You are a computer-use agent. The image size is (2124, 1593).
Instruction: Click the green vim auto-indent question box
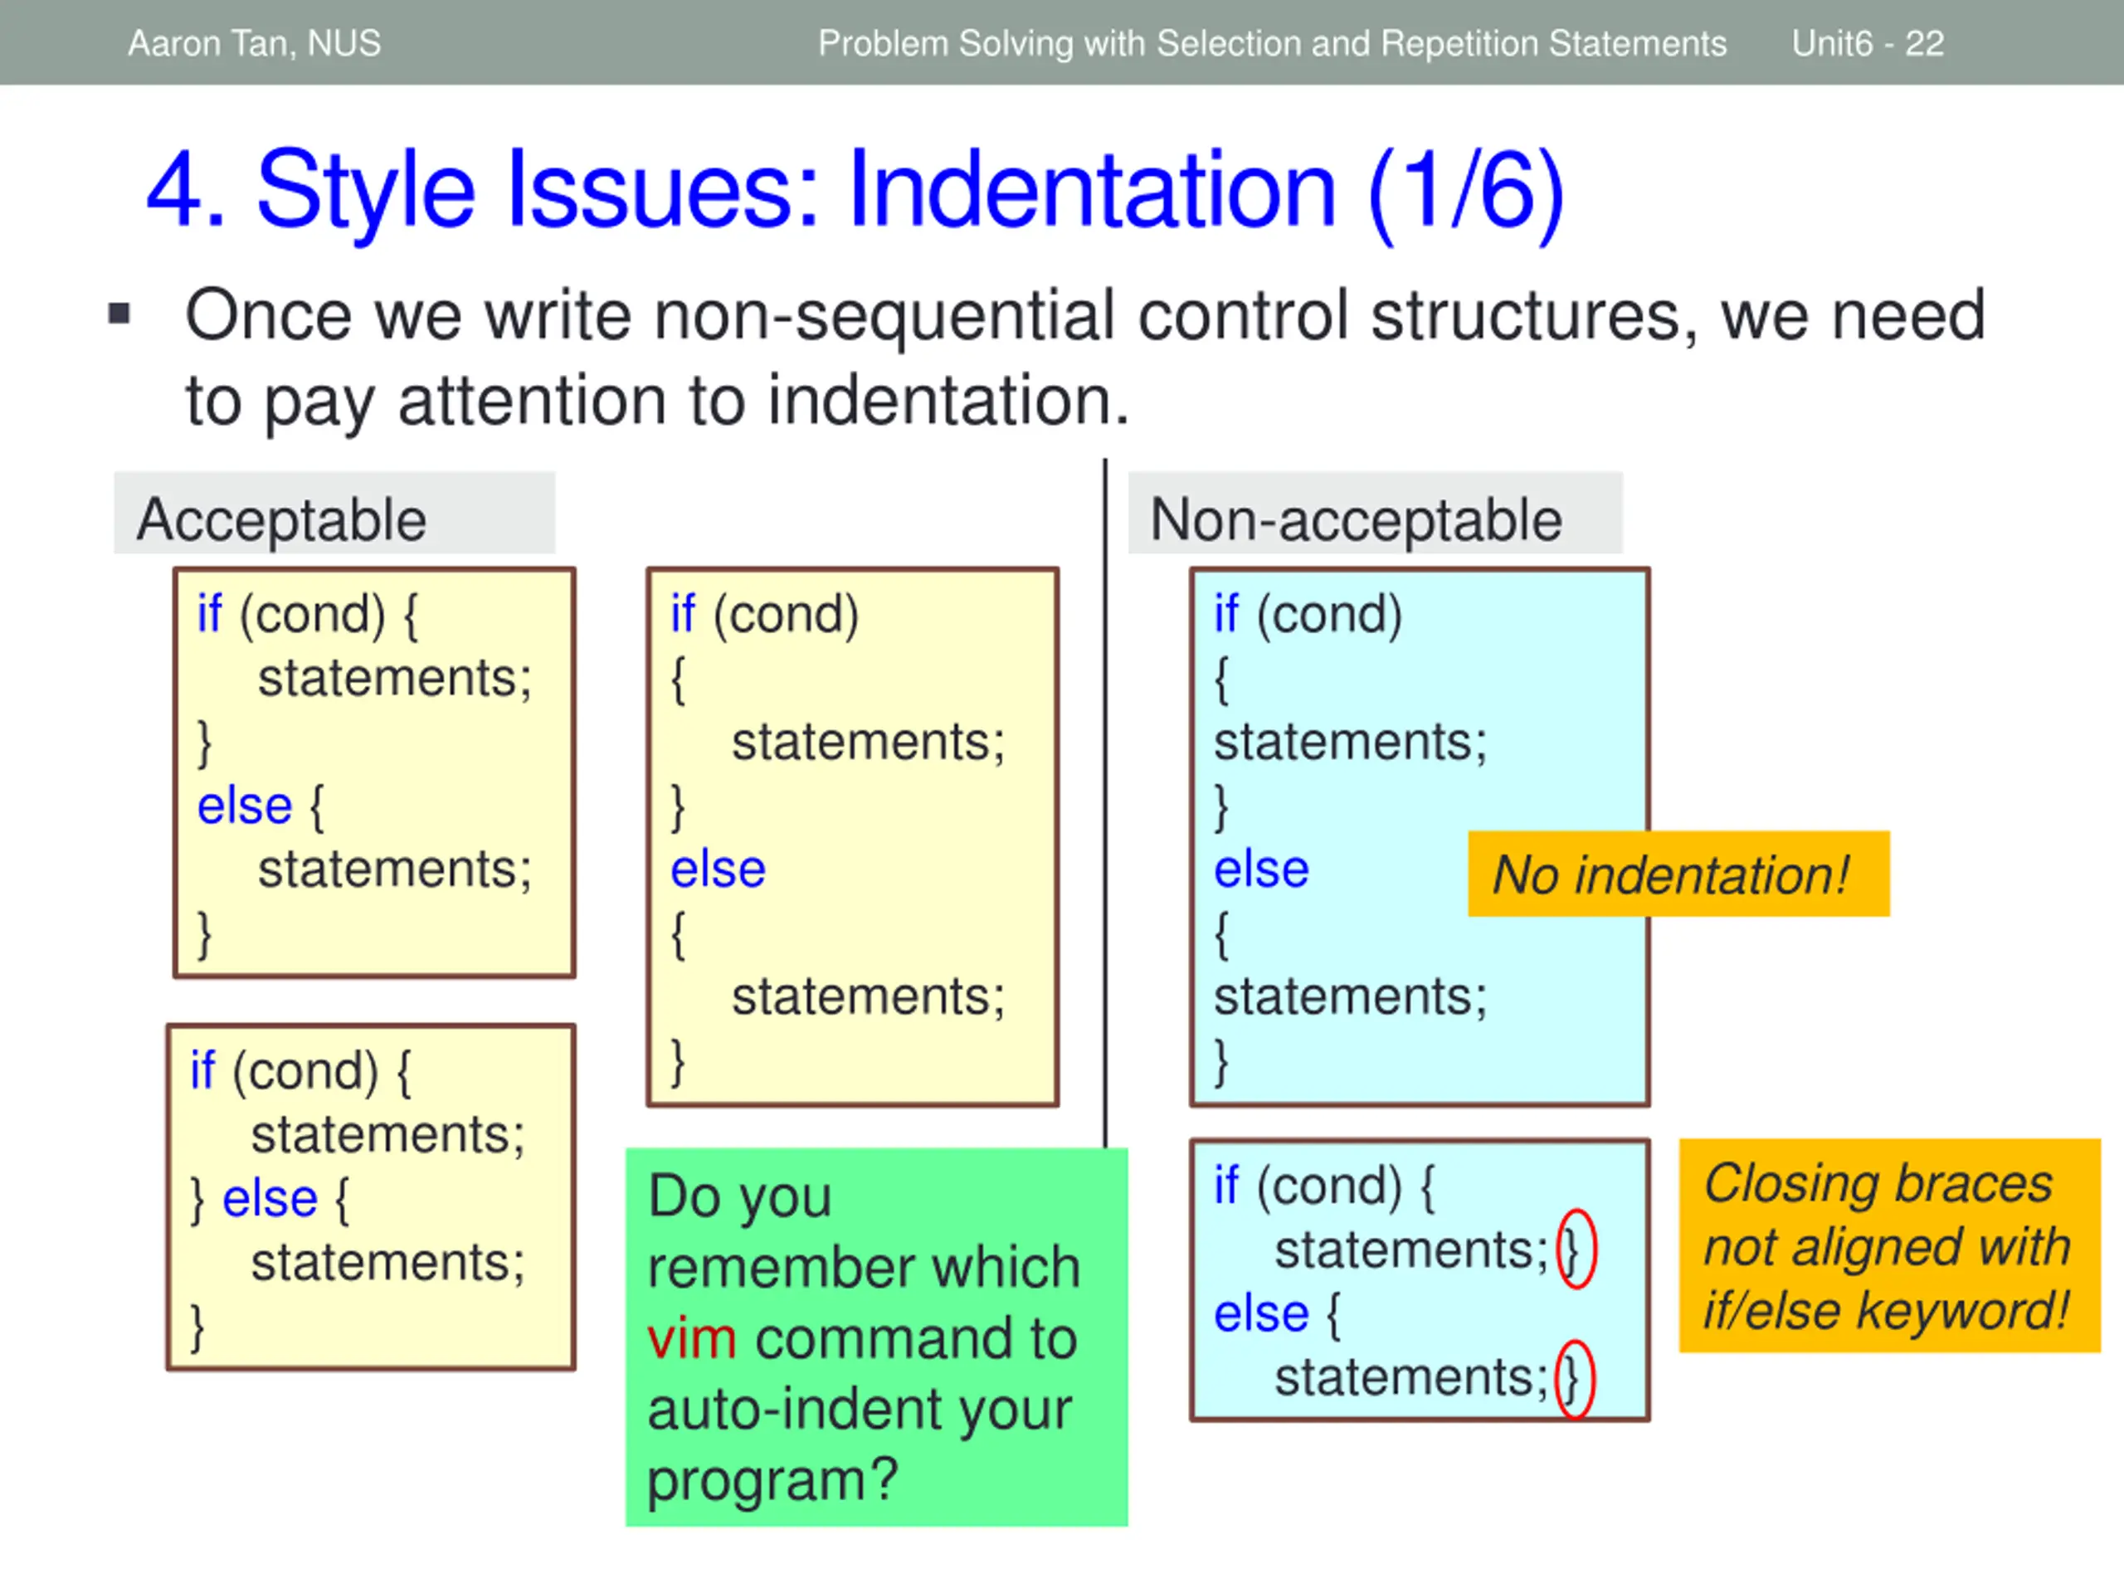point(877,1337)
